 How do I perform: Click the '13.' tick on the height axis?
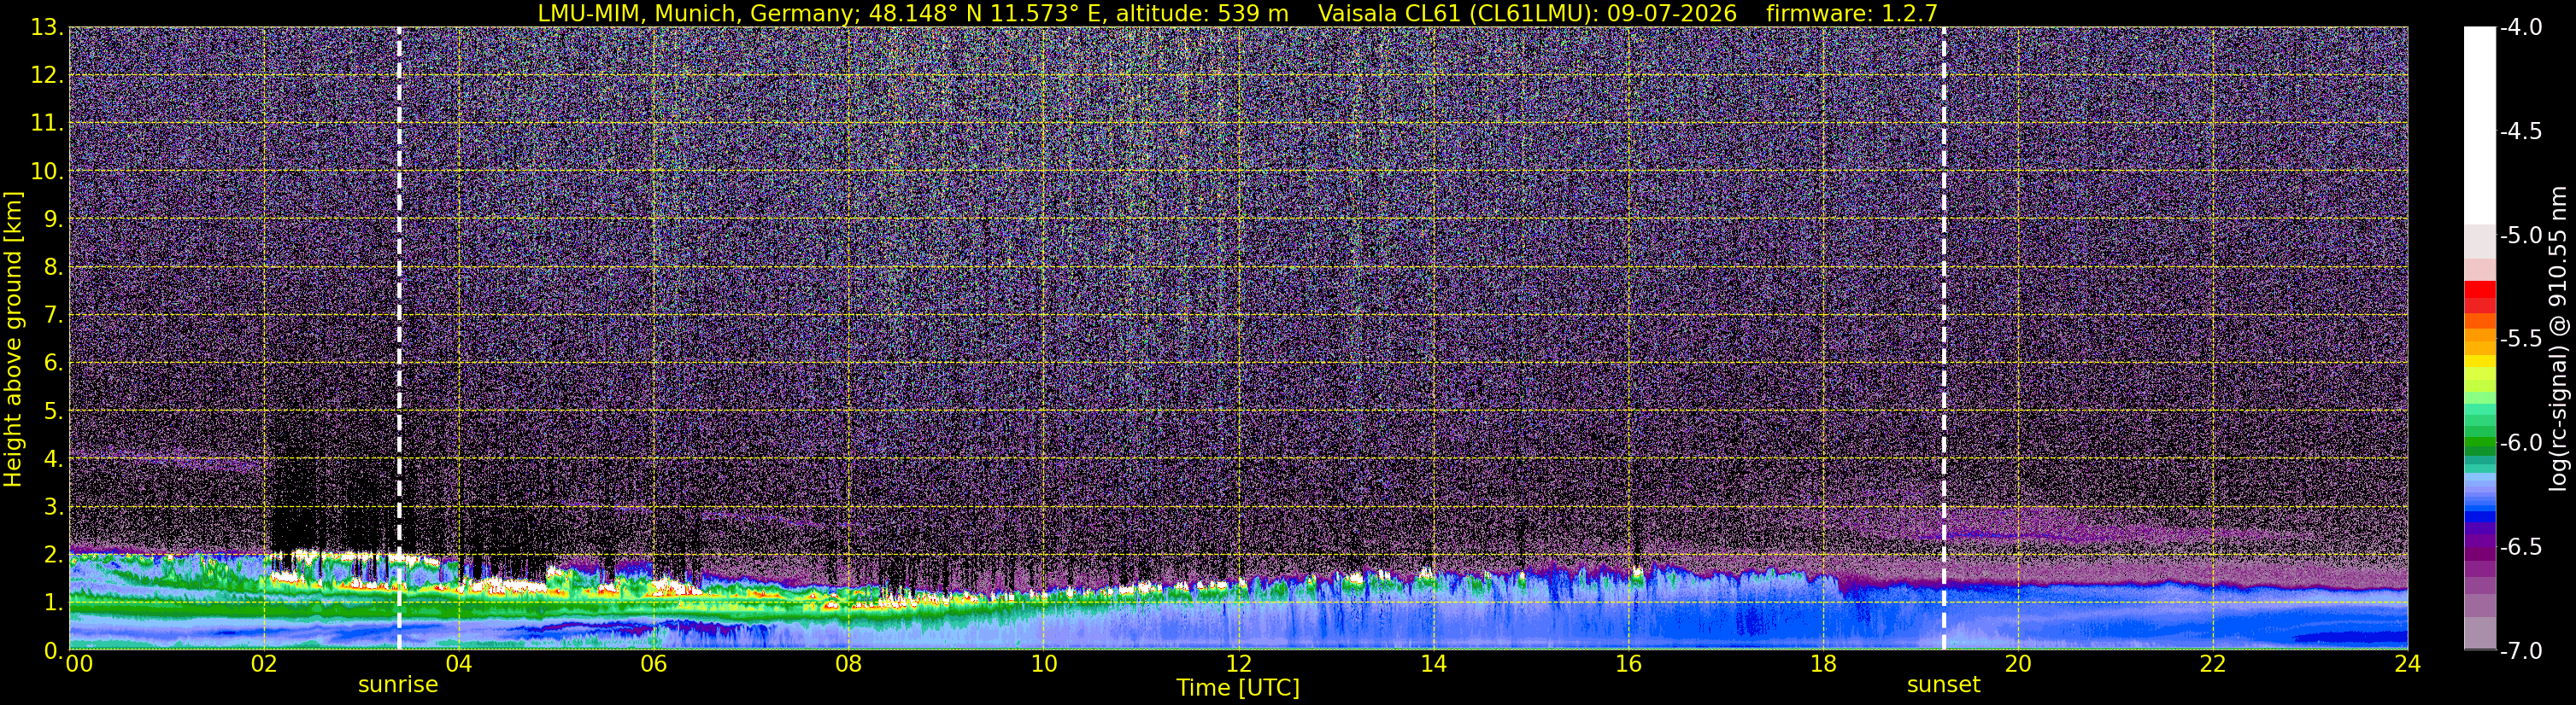pyautogui.click(x=47, y=28)
